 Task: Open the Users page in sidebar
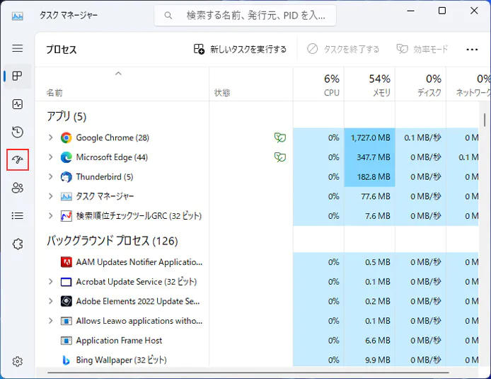tap(18, 188)
